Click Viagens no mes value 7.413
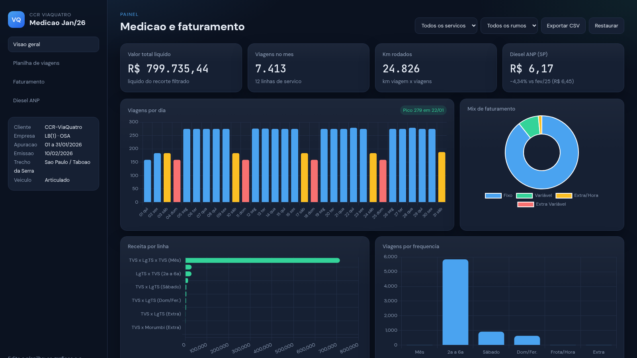 click(271, 69)
